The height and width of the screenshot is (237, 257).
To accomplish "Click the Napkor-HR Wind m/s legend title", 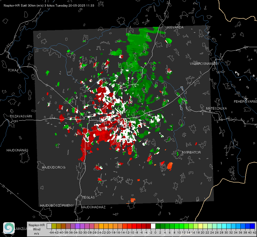I will coord(36,229).
